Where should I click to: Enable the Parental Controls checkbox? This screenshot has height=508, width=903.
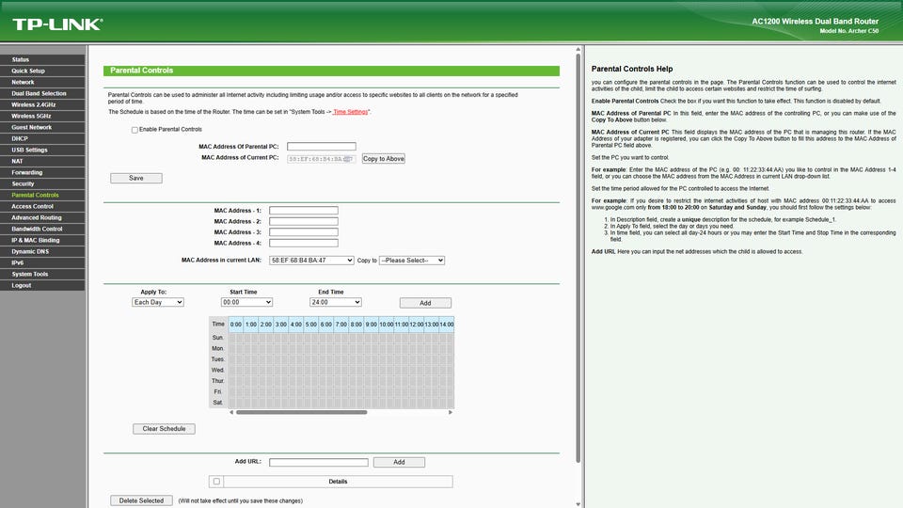coord(135,130)
